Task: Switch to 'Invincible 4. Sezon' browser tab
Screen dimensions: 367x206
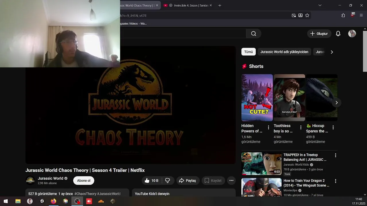Action: (189, 5)
